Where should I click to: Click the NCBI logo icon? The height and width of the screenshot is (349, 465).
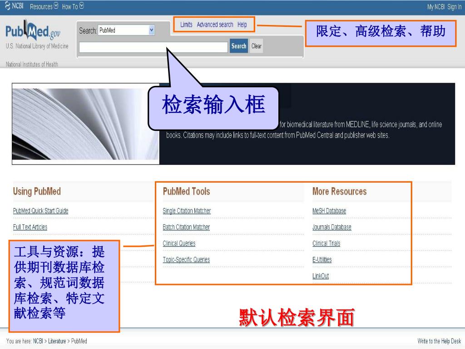pos(14,5)
